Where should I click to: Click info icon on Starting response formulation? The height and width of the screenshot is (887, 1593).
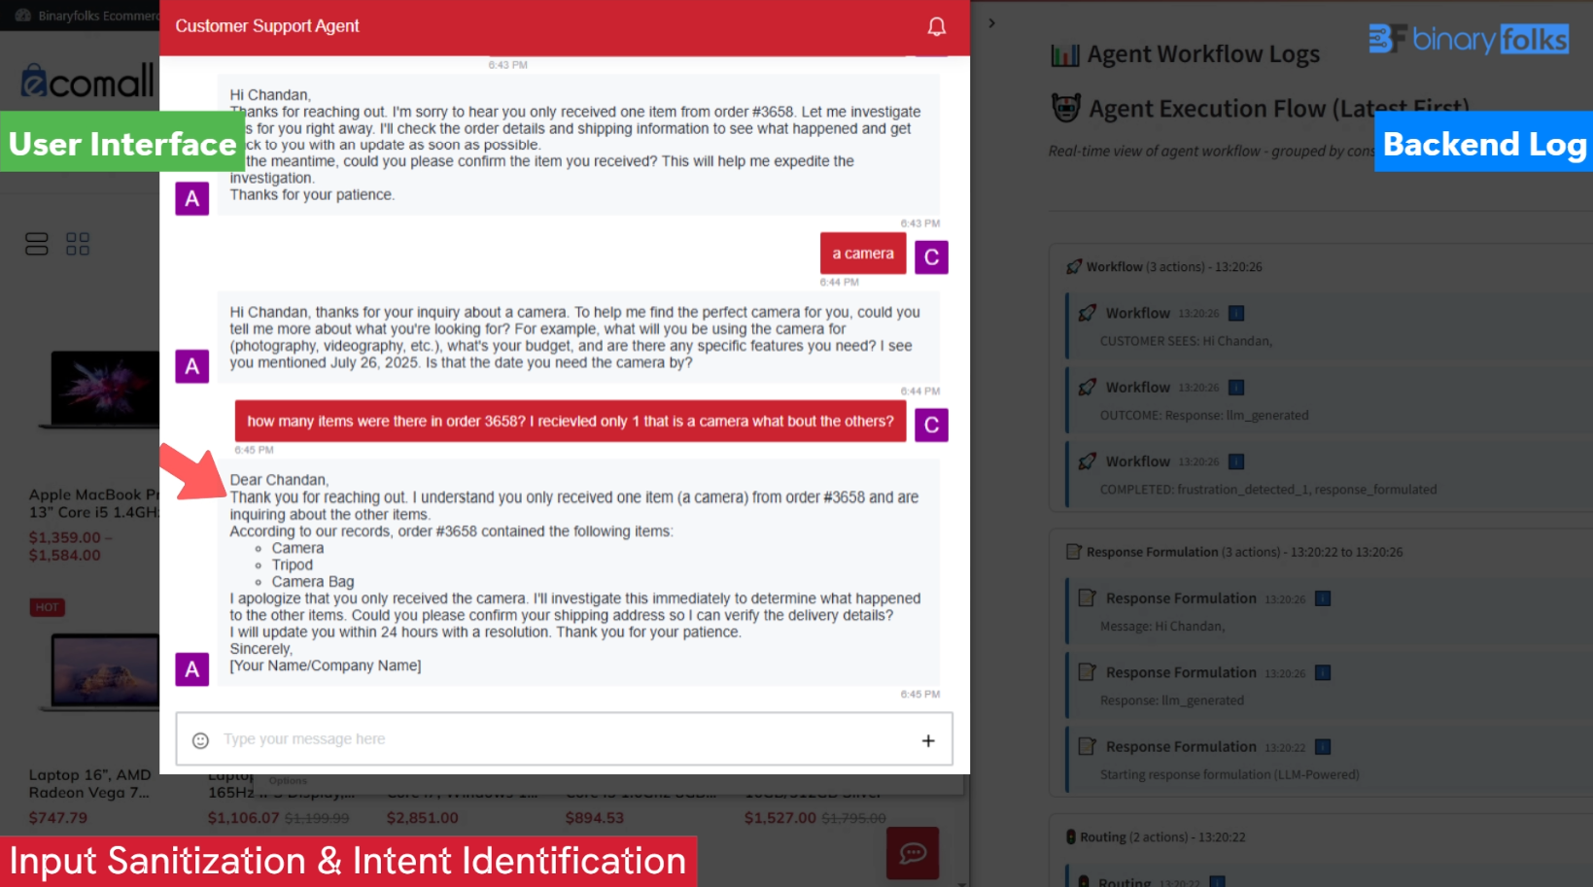click(1323, 747)
